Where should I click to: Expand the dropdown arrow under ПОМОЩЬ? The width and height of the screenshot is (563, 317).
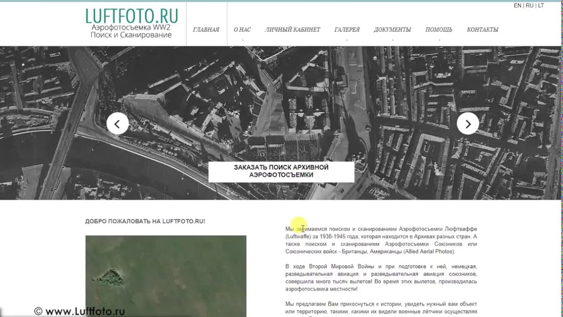point(439,40)
